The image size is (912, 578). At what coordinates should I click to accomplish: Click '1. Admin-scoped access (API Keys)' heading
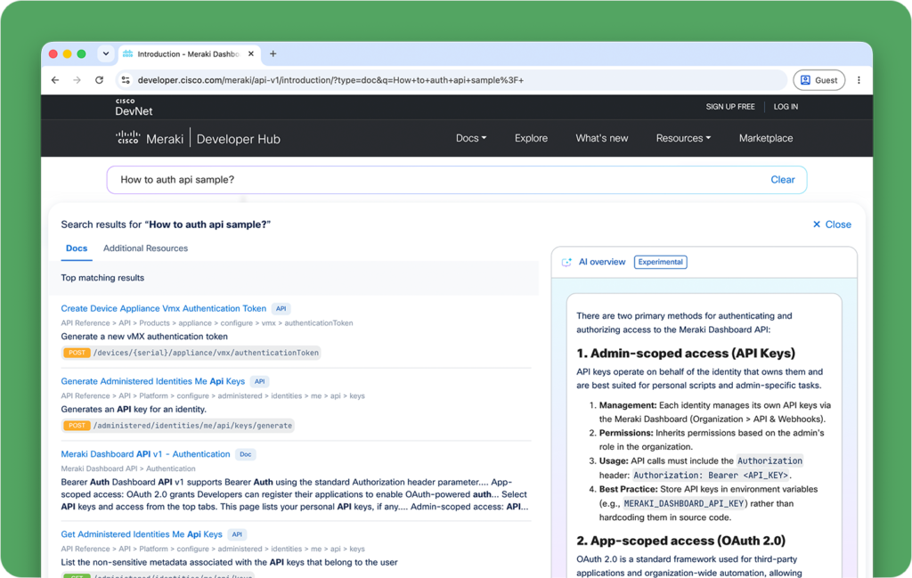(686, 354)
